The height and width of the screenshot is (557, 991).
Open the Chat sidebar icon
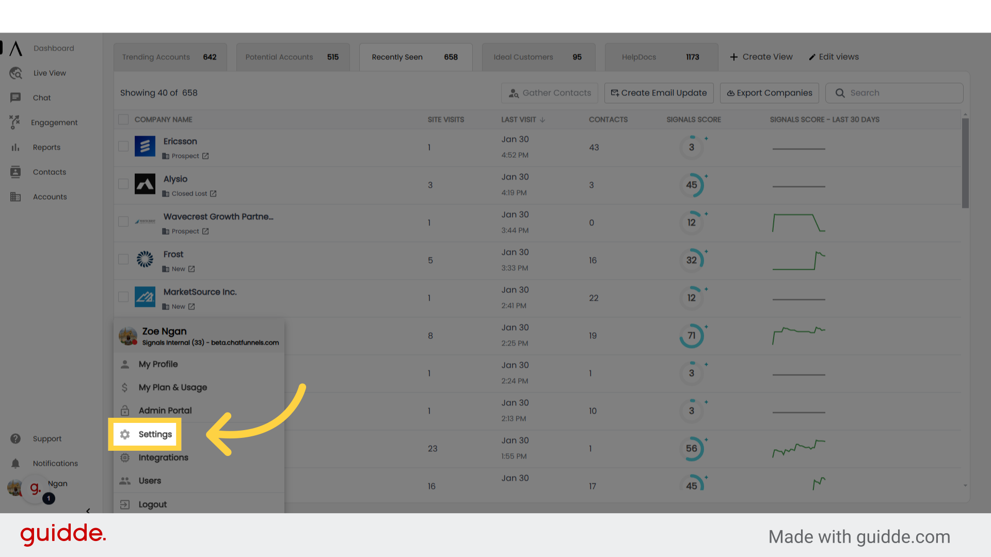(x=15, y=97)
